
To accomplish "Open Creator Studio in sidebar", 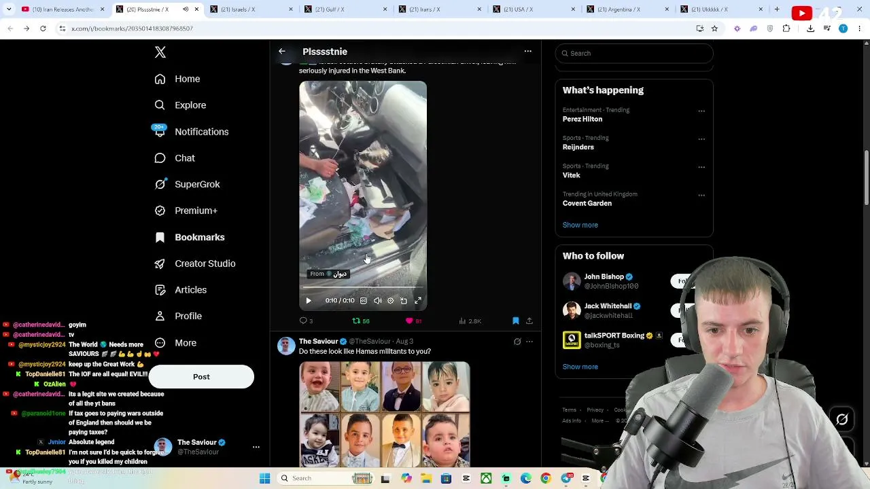I will tap(195, 264).
